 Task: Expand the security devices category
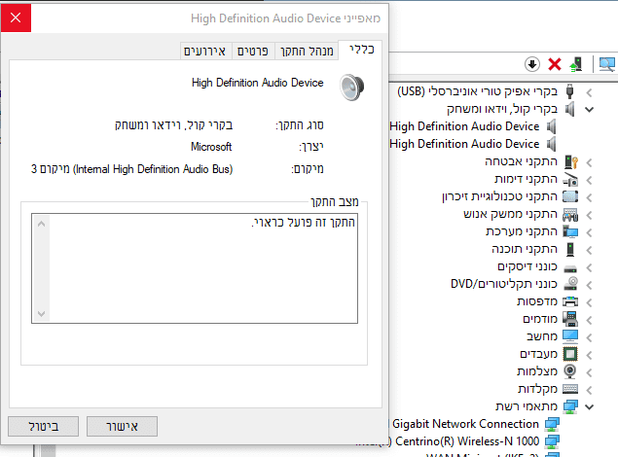[589, 162]
